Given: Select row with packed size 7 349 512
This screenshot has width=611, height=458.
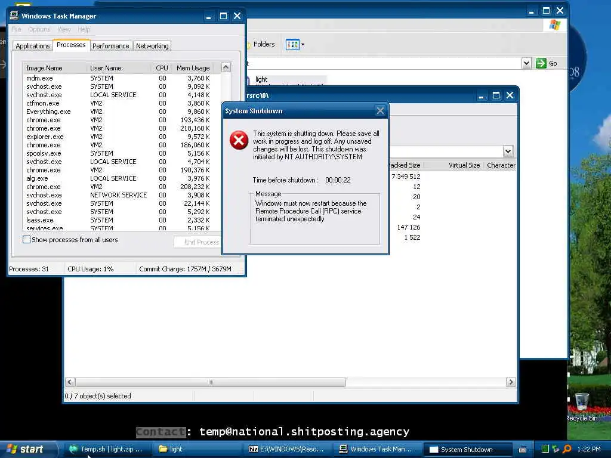Looking at the screenshot, I should click(x=405, y=177).
